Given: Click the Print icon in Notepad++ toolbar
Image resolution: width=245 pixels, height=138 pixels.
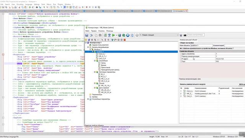Looking at the screenshot, I should pos(15,7).
